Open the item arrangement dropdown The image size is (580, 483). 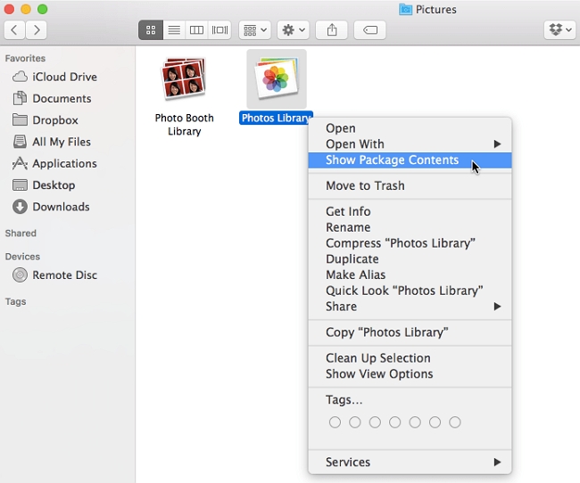[x=255, y=30]
